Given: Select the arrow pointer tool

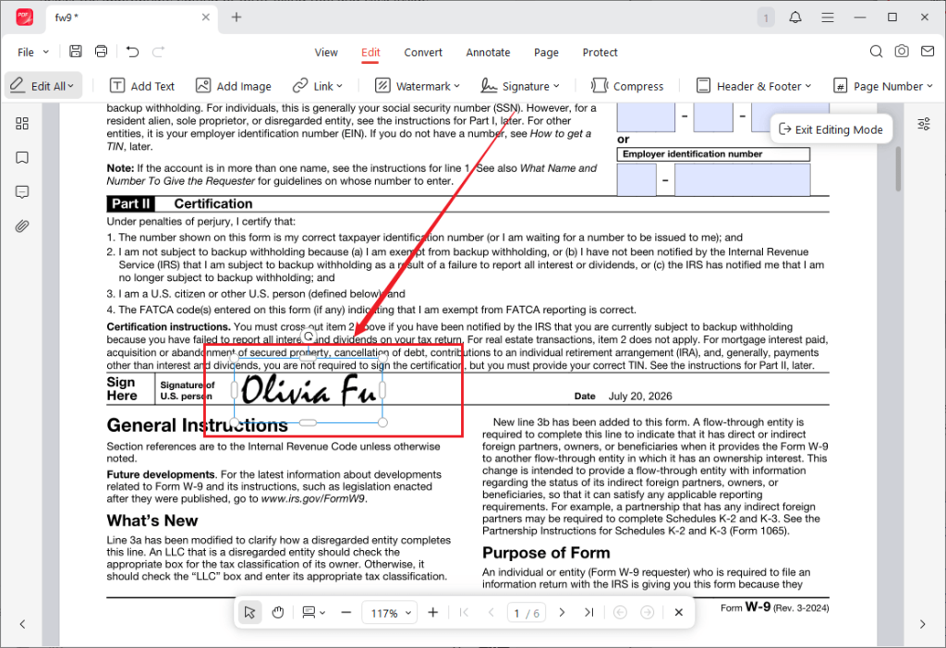Looking at the screenshot, I should [x=249, y=612].
